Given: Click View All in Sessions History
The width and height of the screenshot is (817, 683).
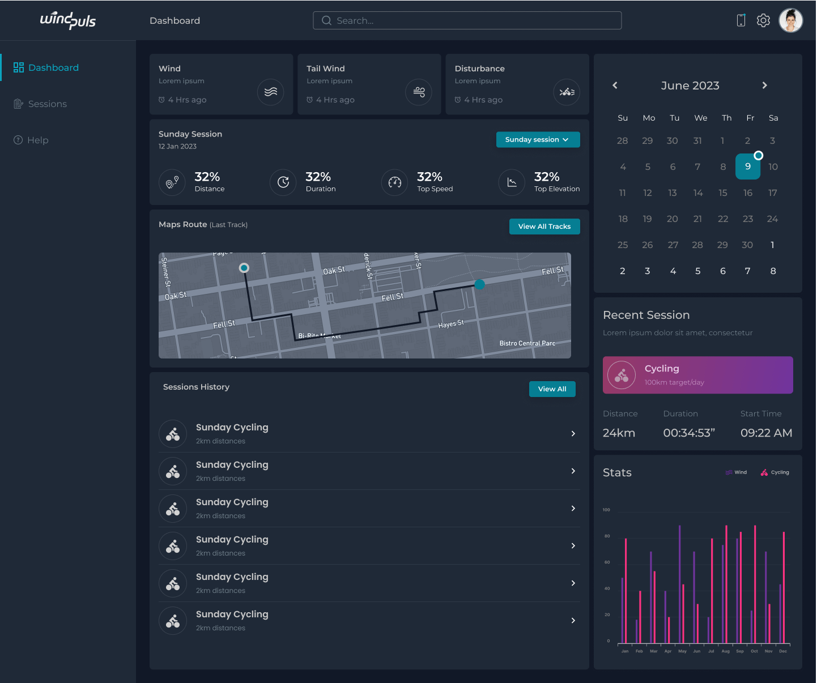Looking at the screenshot, I should tap(552, 389).
